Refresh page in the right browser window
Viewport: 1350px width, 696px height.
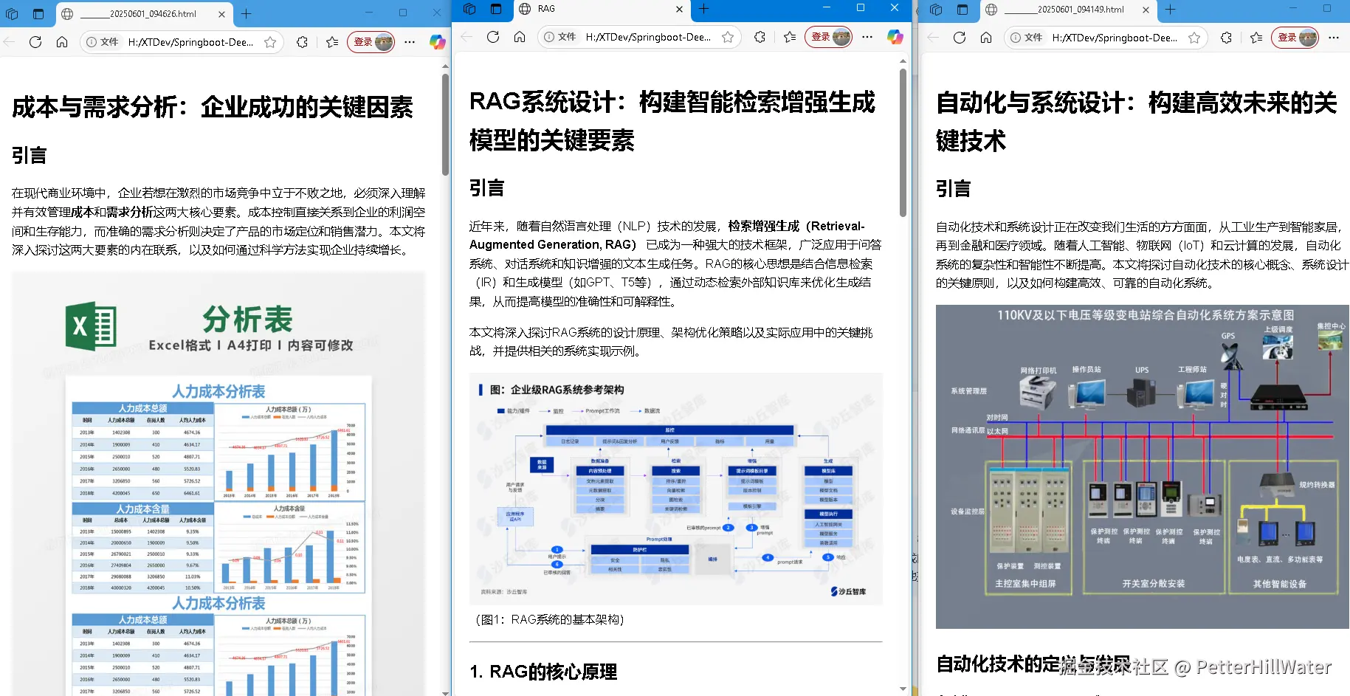(960, 38)
